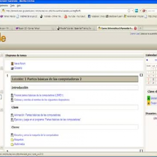Click the News forum icon
The width and height of the screenshot is (157, 157).
[12, 63]
